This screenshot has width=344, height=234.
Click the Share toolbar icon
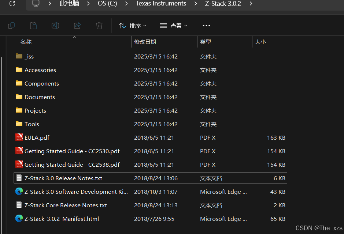pos(77,26)
